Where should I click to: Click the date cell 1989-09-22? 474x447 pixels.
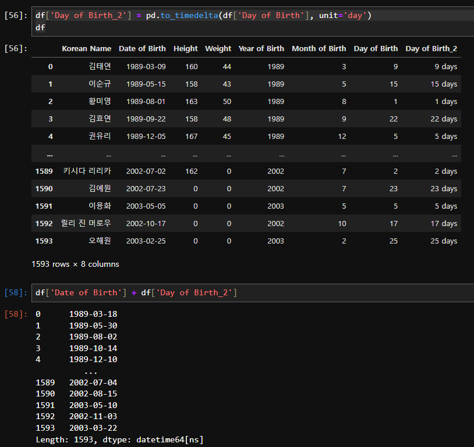(146, 119)
